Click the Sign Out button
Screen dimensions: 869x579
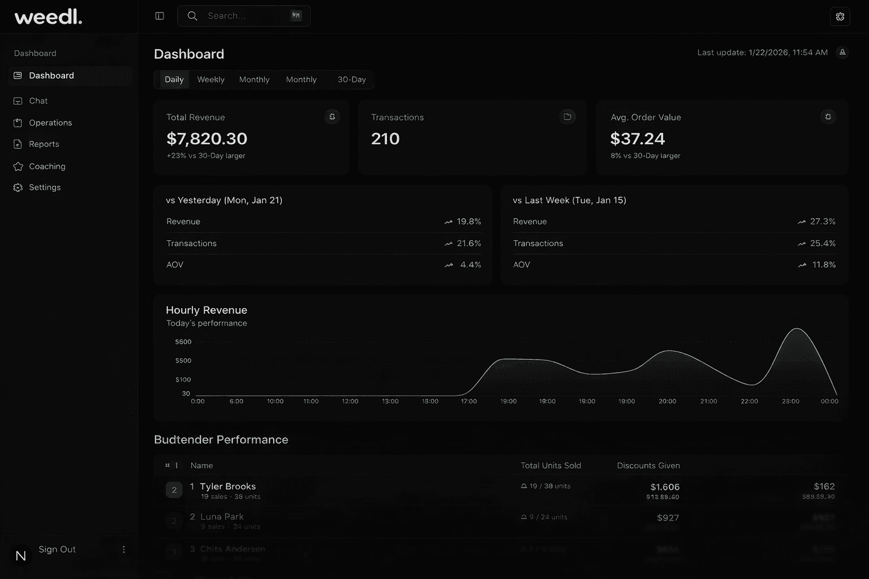57,549
